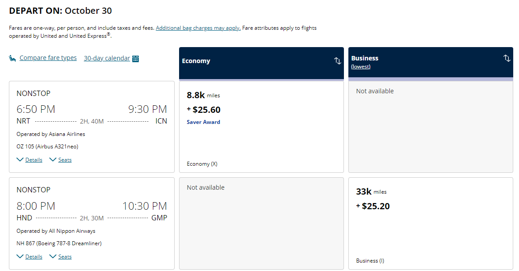Click the sort icon on the Economy column
Image resolution: width=519 pixels, height=271 pixels.
[x=337, y=61]
